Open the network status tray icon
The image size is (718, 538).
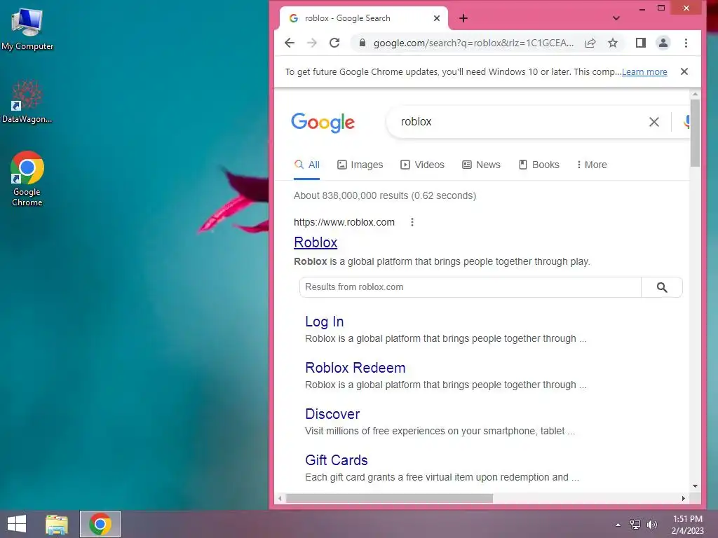[635, 525]
